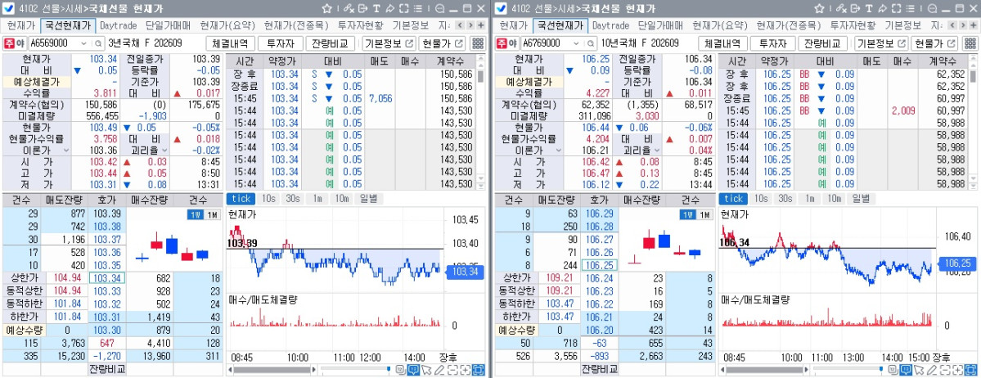
Task: Open the list menu icon in right window title bar
Action: [x=911, y=9]
